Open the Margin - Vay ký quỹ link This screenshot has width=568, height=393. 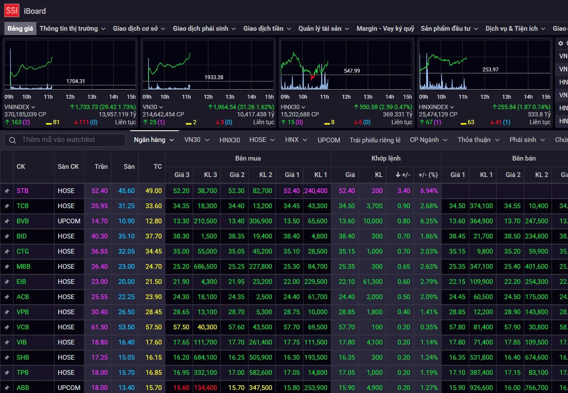(x=385, y=29)
